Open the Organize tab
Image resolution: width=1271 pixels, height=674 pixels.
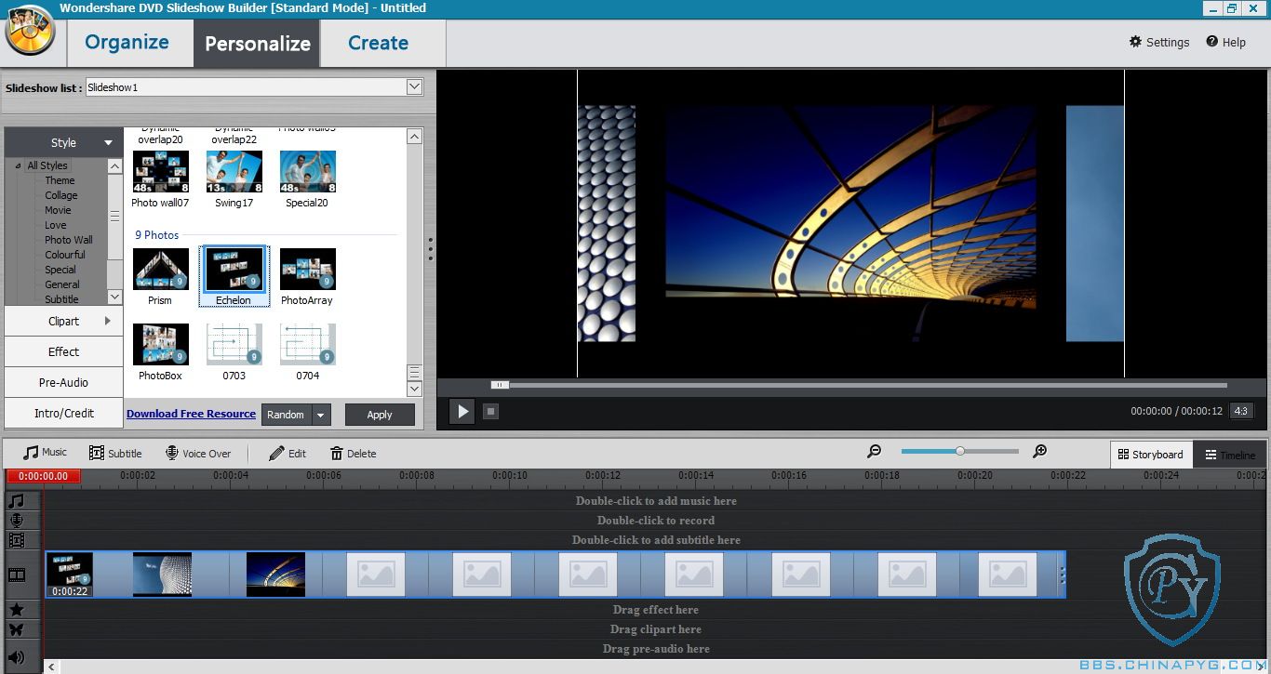pos(127,42)
